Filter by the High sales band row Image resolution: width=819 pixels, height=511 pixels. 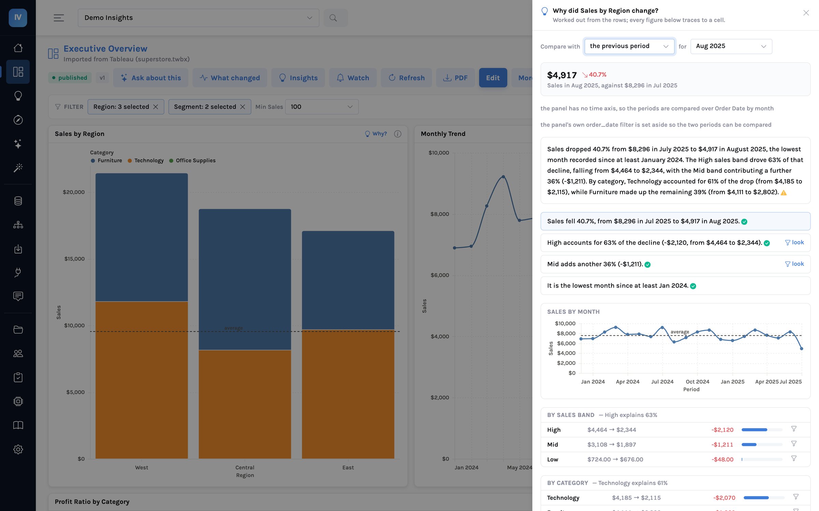794,429
